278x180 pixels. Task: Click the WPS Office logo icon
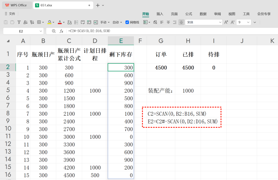pos(7,5)
